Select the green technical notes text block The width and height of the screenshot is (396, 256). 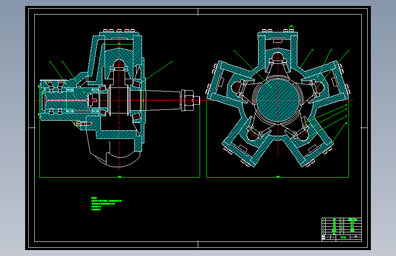[x=106, y=204]
